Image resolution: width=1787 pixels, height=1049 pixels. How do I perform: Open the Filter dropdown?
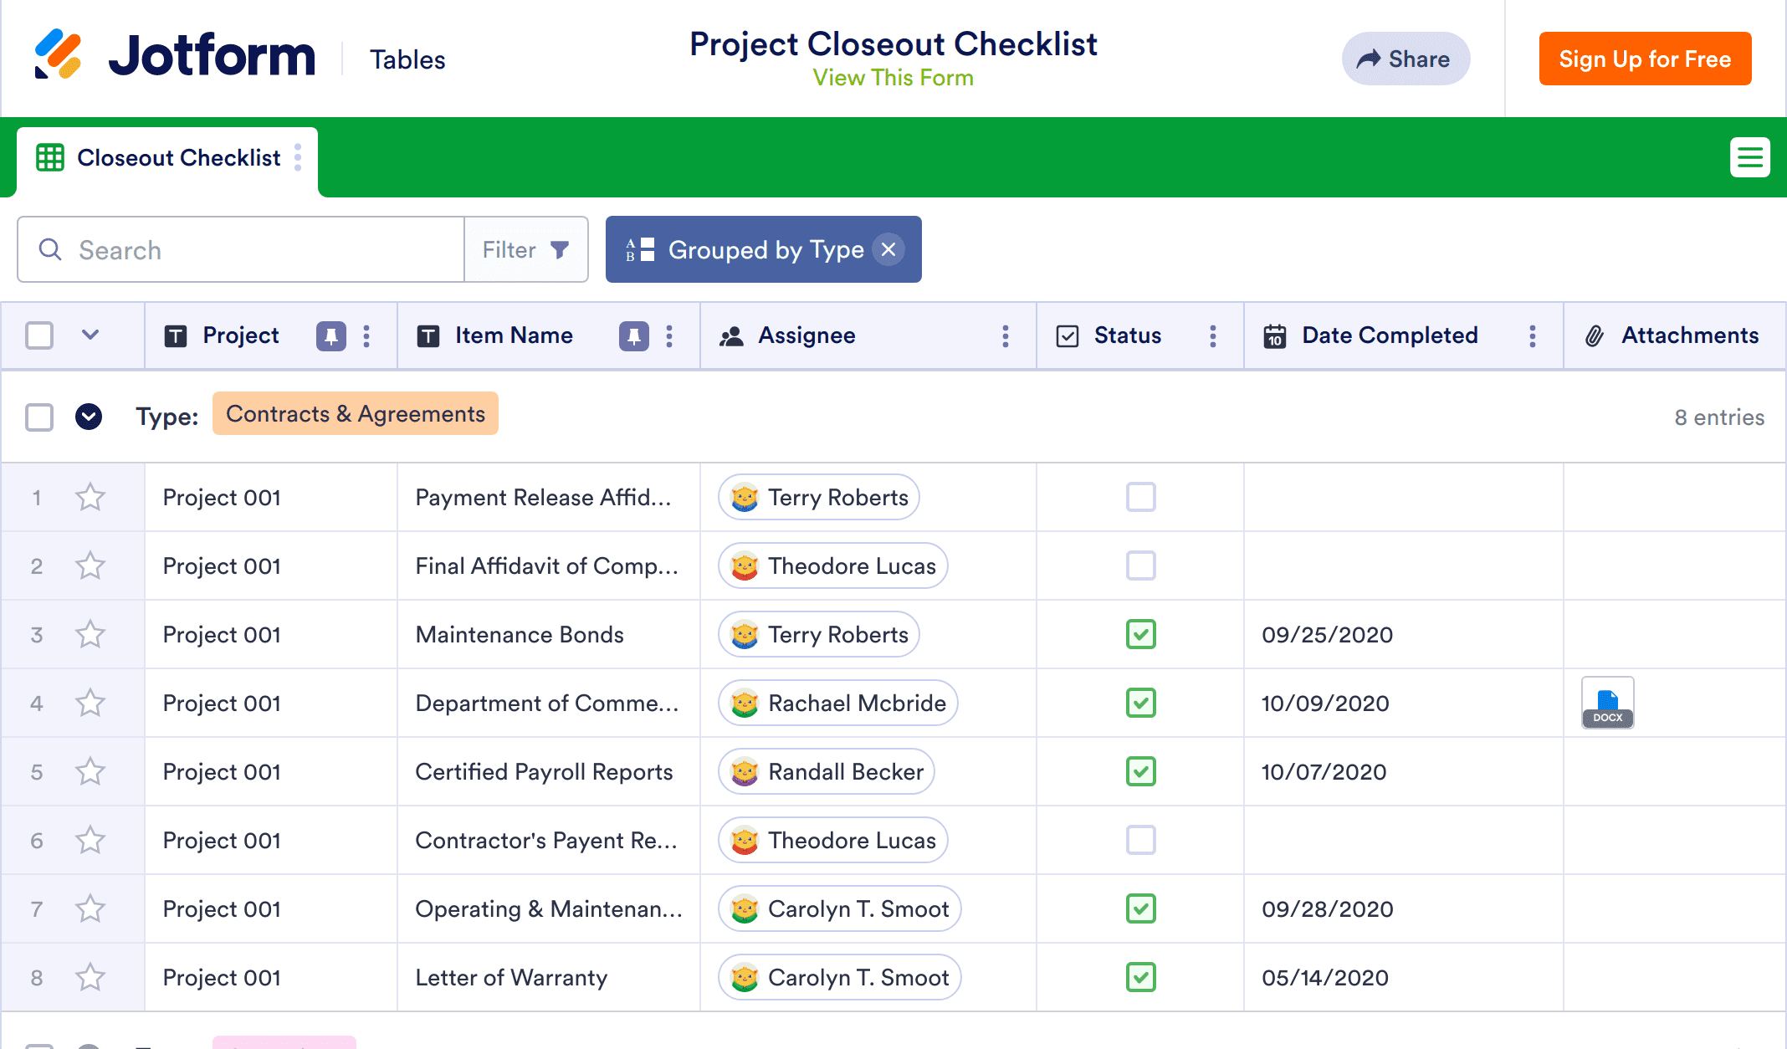tap(526, 250)
